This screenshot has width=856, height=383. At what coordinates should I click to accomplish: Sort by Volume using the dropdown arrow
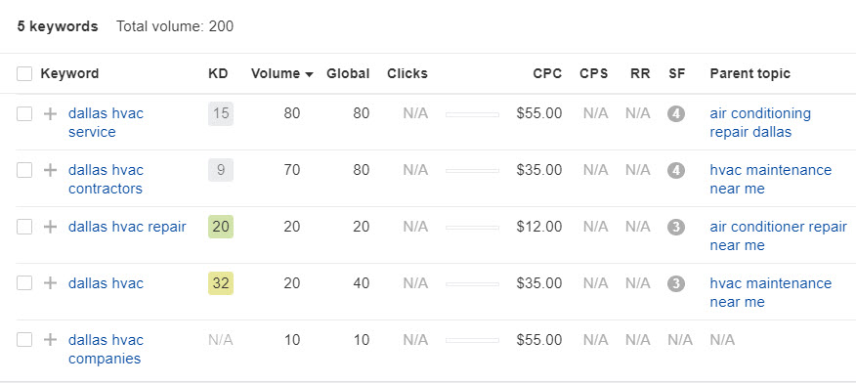tap(310, 74)
